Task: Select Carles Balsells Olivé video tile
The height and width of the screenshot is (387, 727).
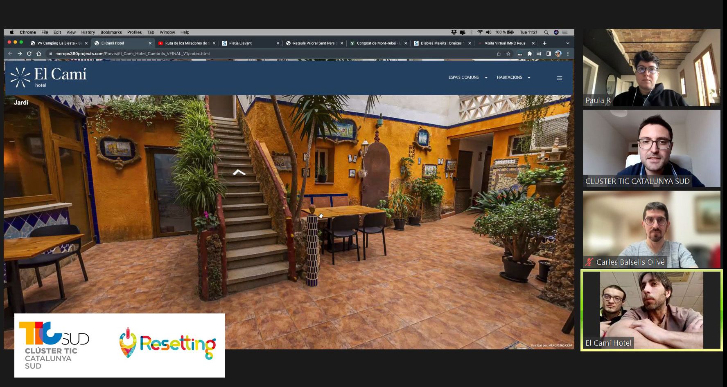Action: click(652, 229)
